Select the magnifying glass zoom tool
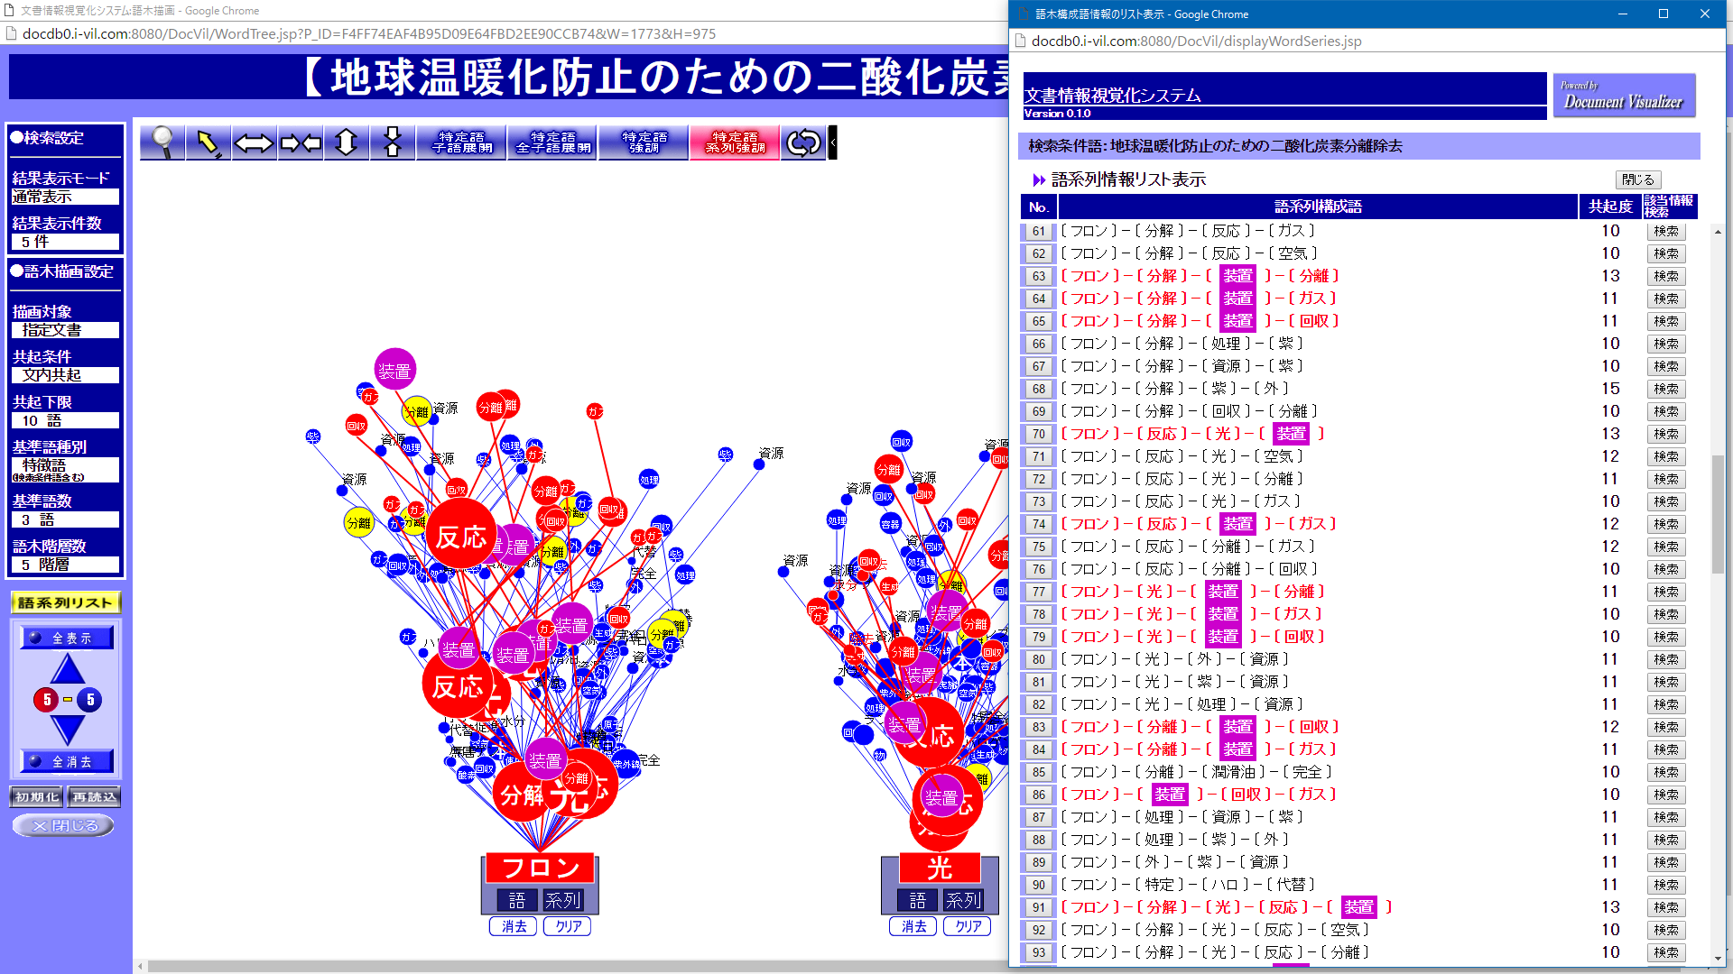The height and width of the screenshot is (974, 1733). tap(162, 142)
